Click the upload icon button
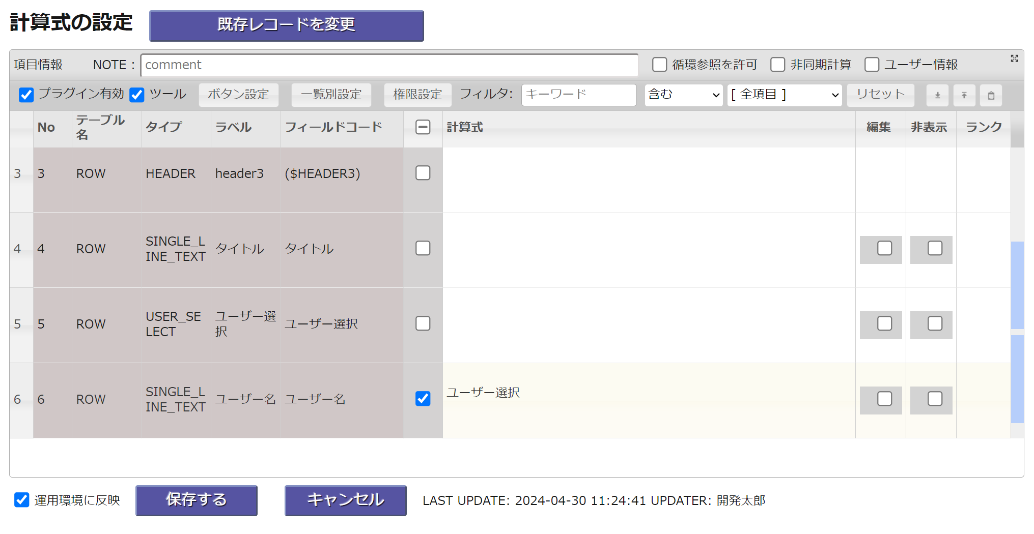 pos(964,95)
